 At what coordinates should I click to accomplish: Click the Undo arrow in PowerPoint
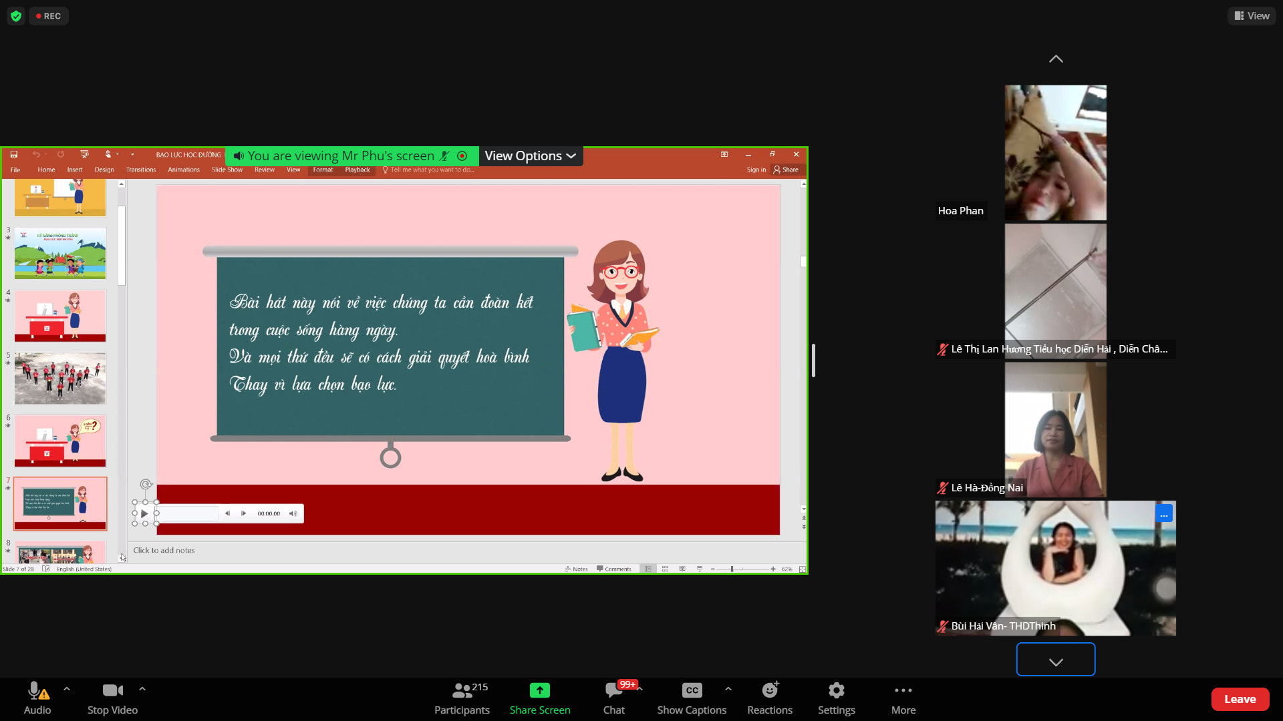36,154
